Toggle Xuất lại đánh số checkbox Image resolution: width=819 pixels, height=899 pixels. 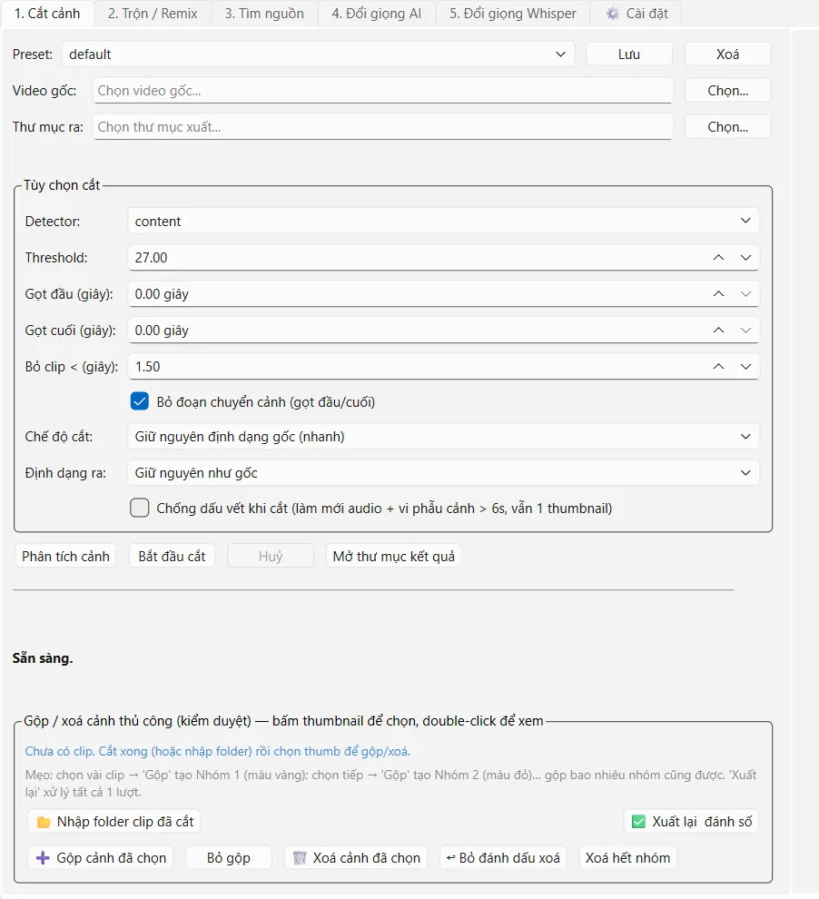[x=638, y=822]
